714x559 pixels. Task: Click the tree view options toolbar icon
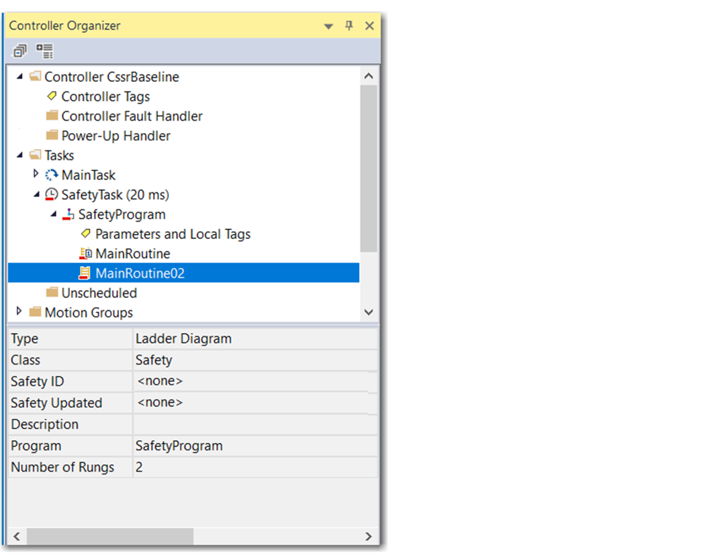(45, 51)
